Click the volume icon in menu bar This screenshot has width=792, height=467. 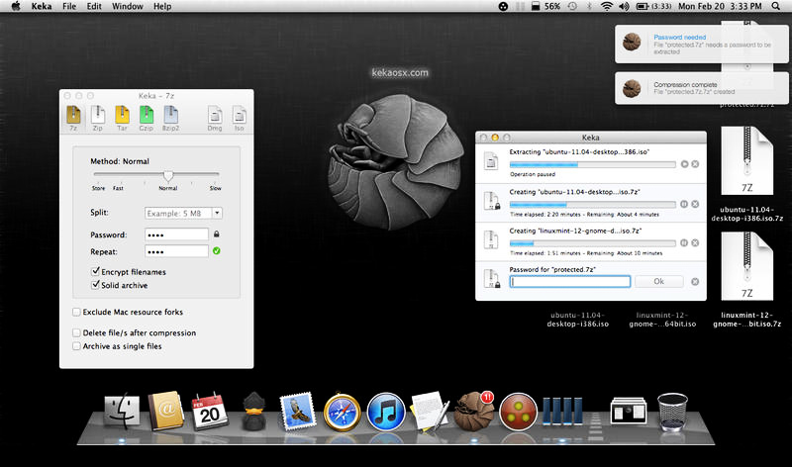[625, 6]
